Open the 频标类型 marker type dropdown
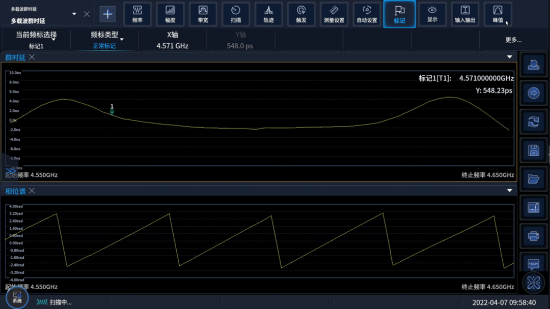Image resolution: width=550 pixels, height=309 pixels. click(104, 40)
